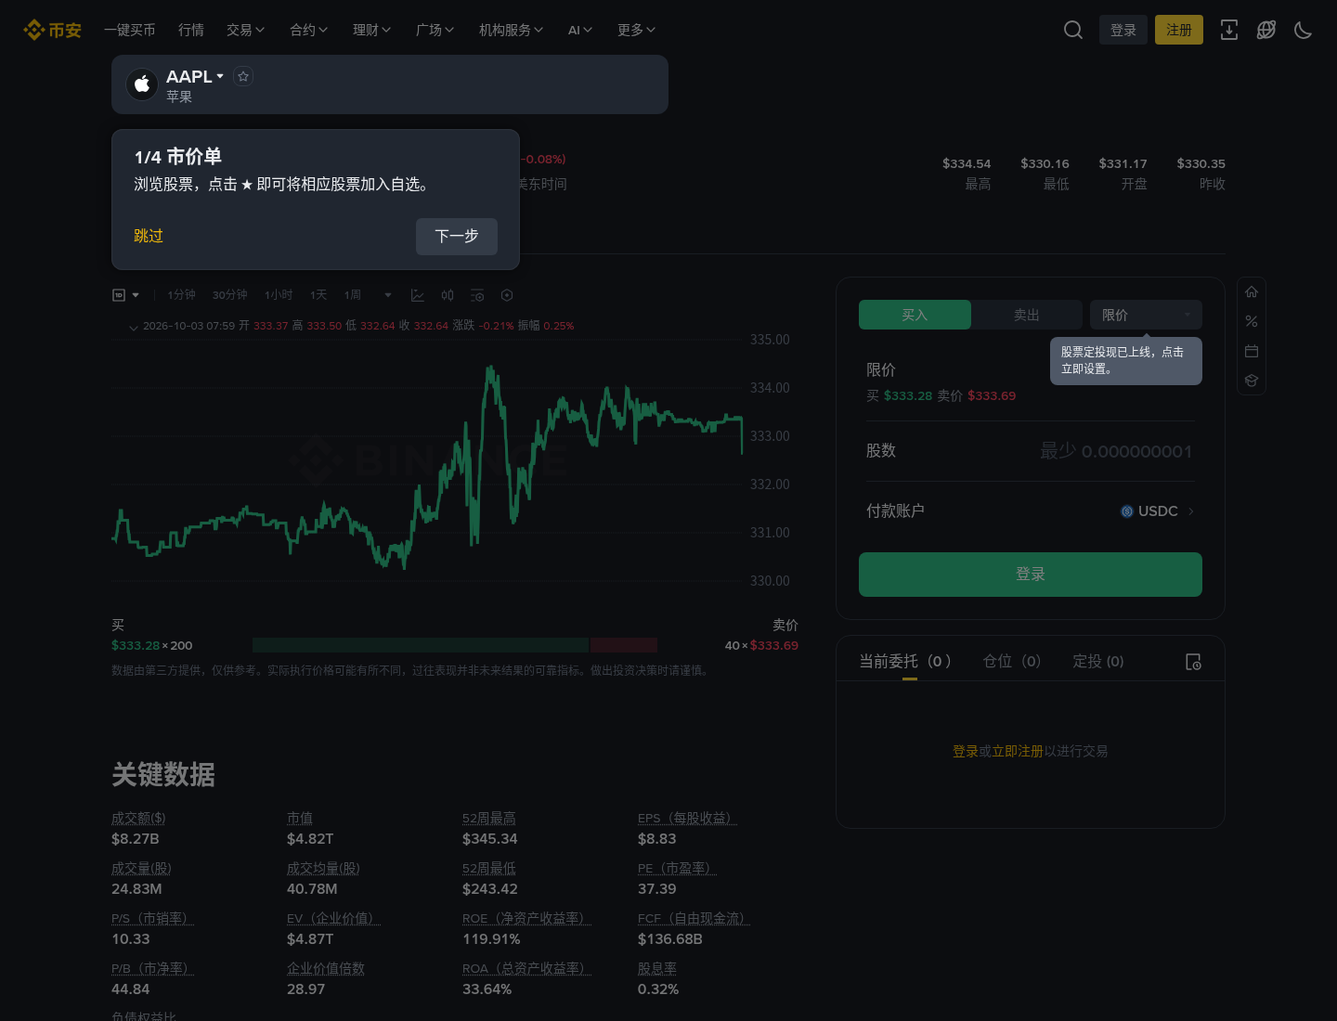Open the 一键买币 menu item
1337x1021 pixels.
tap(130, 30)
